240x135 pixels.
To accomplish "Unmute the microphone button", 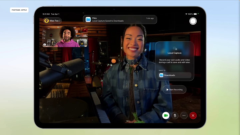I will coord(175,115).
